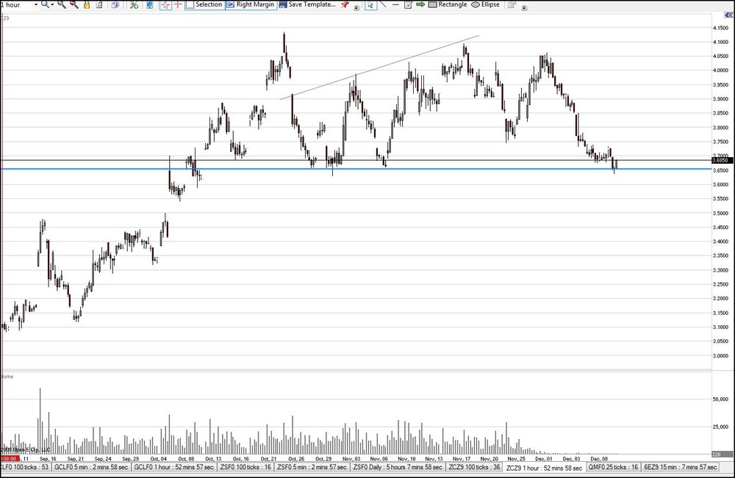Expand the drawing toolbar overflow arrow
Viewport: 735px width, 478px height.
523,7
